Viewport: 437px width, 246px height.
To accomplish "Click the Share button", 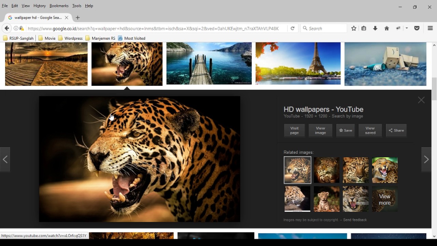I will click(396, 131).
